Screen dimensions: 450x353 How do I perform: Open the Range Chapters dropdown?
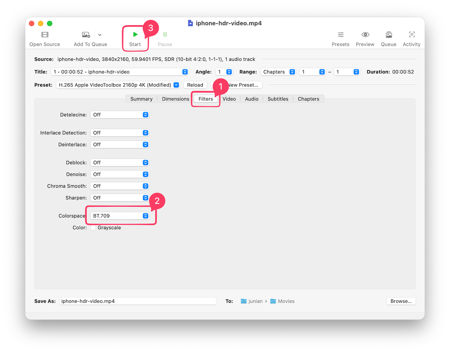point(278,72)
